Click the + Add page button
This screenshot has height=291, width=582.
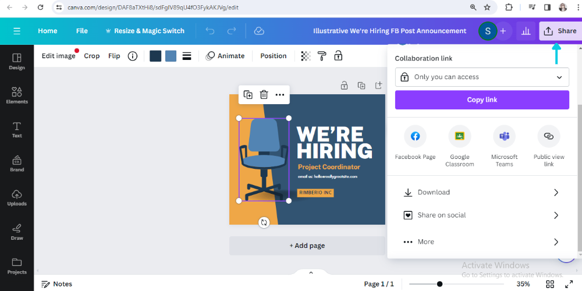click(x=307, y=246)
